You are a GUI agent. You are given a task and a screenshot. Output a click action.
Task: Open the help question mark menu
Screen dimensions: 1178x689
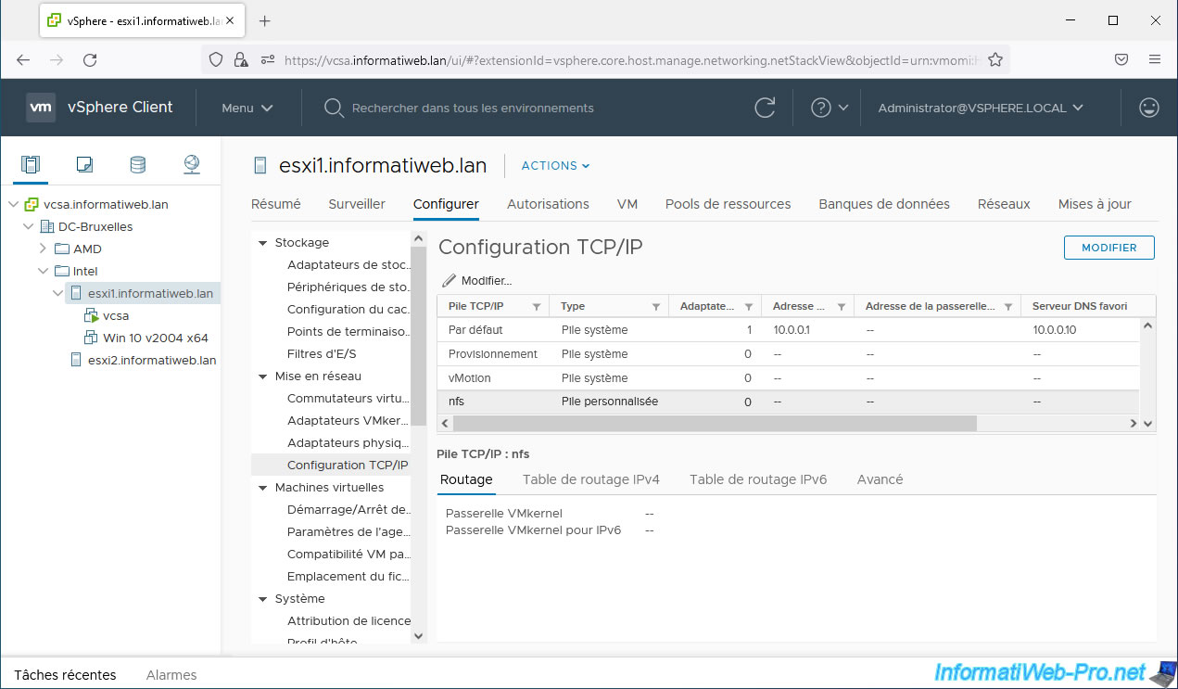(830, 108)
